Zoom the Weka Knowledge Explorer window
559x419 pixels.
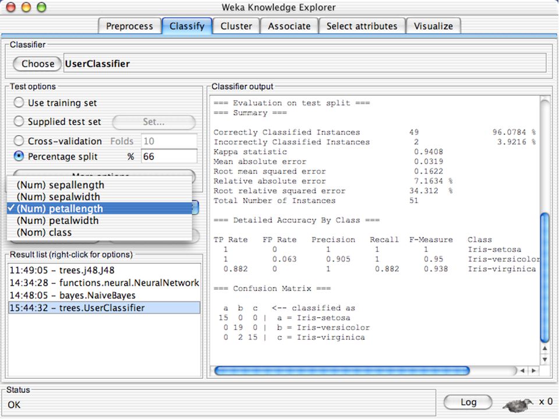point(42,7)
